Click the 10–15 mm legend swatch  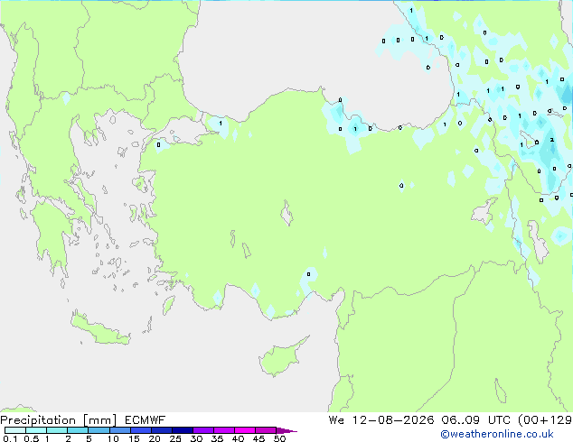coord(119,430)
